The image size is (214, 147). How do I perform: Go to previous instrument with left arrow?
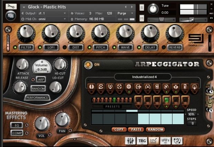point(126,7)
